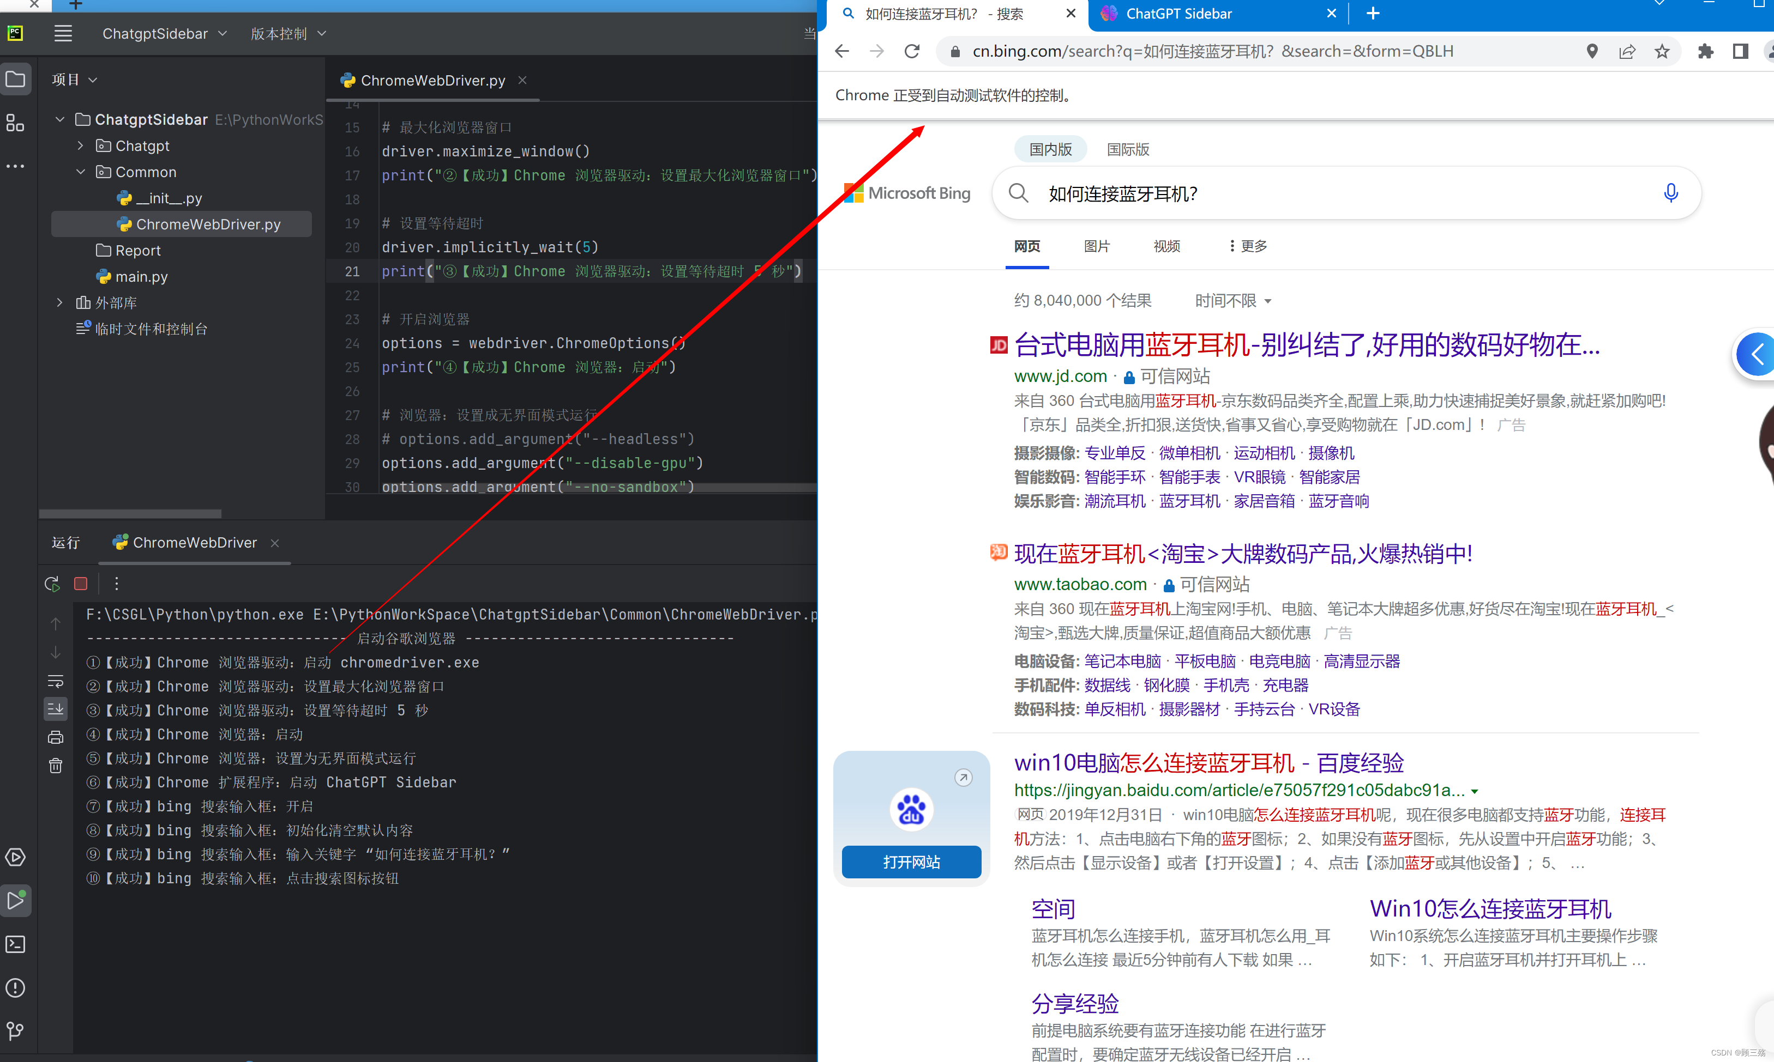Open the Services tool window icon

(x=15, y=857)
